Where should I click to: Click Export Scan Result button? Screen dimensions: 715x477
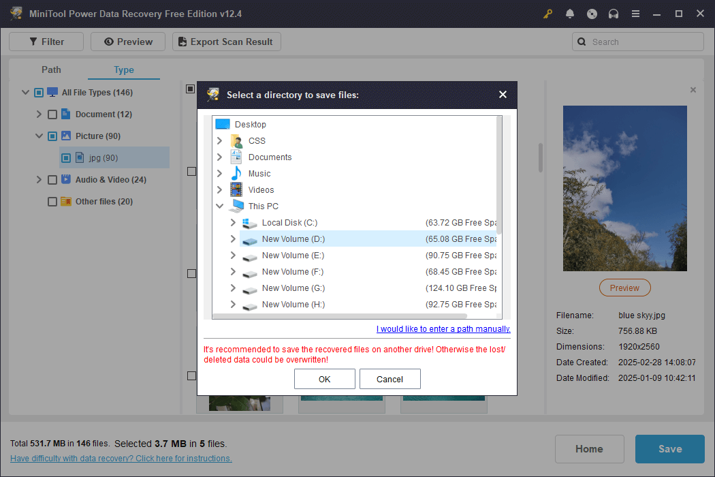pyautogui.click(x=226, y=42)
